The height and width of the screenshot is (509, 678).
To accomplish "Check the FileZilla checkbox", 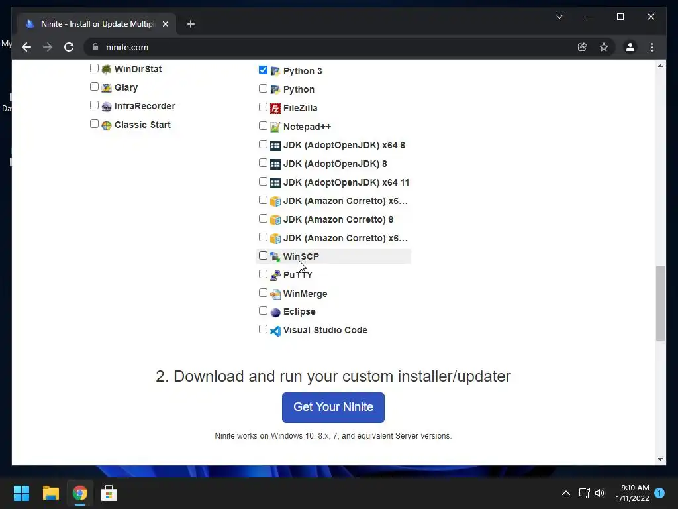I will click(x=263, y=107).
